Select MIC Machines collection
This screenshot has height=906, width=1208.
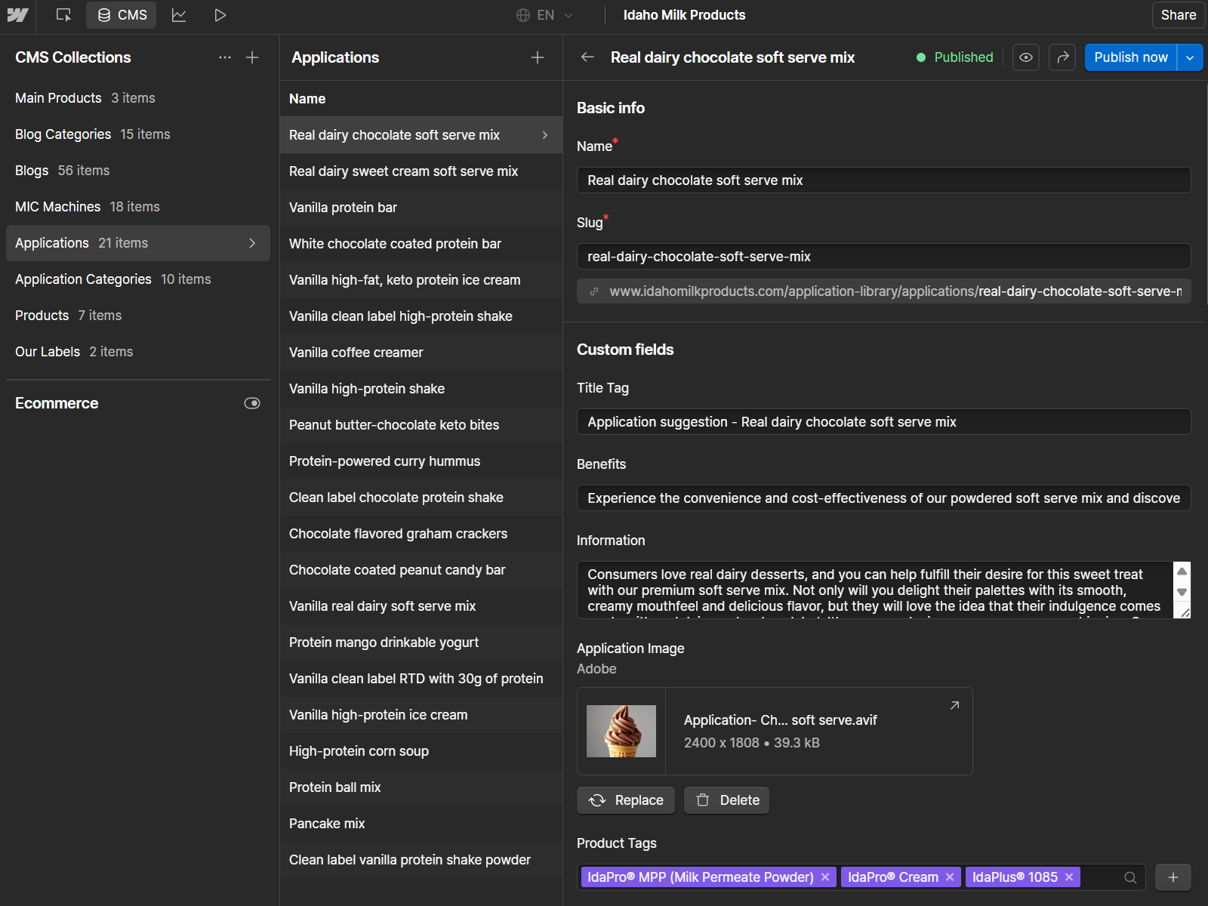pyautogui.click(x=138, y=207)
